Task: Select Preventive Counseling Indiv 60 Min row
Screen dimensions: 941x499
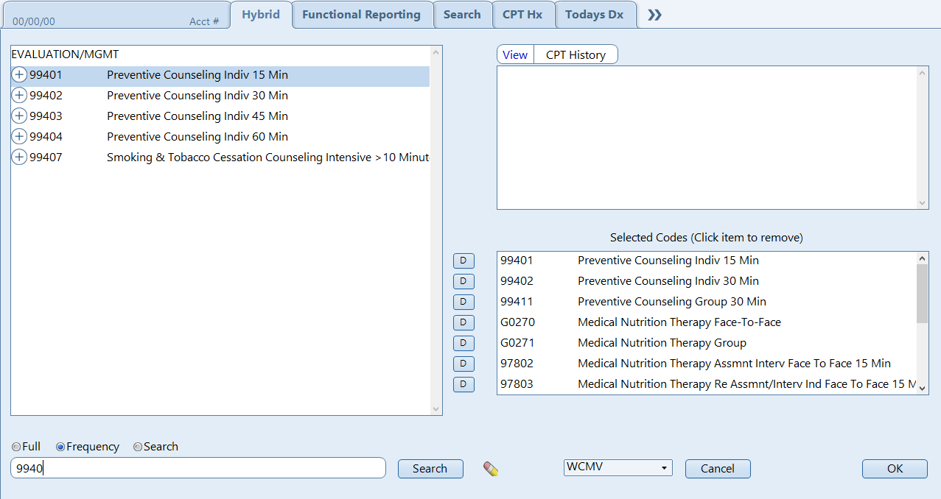Action: pos(220,137)
